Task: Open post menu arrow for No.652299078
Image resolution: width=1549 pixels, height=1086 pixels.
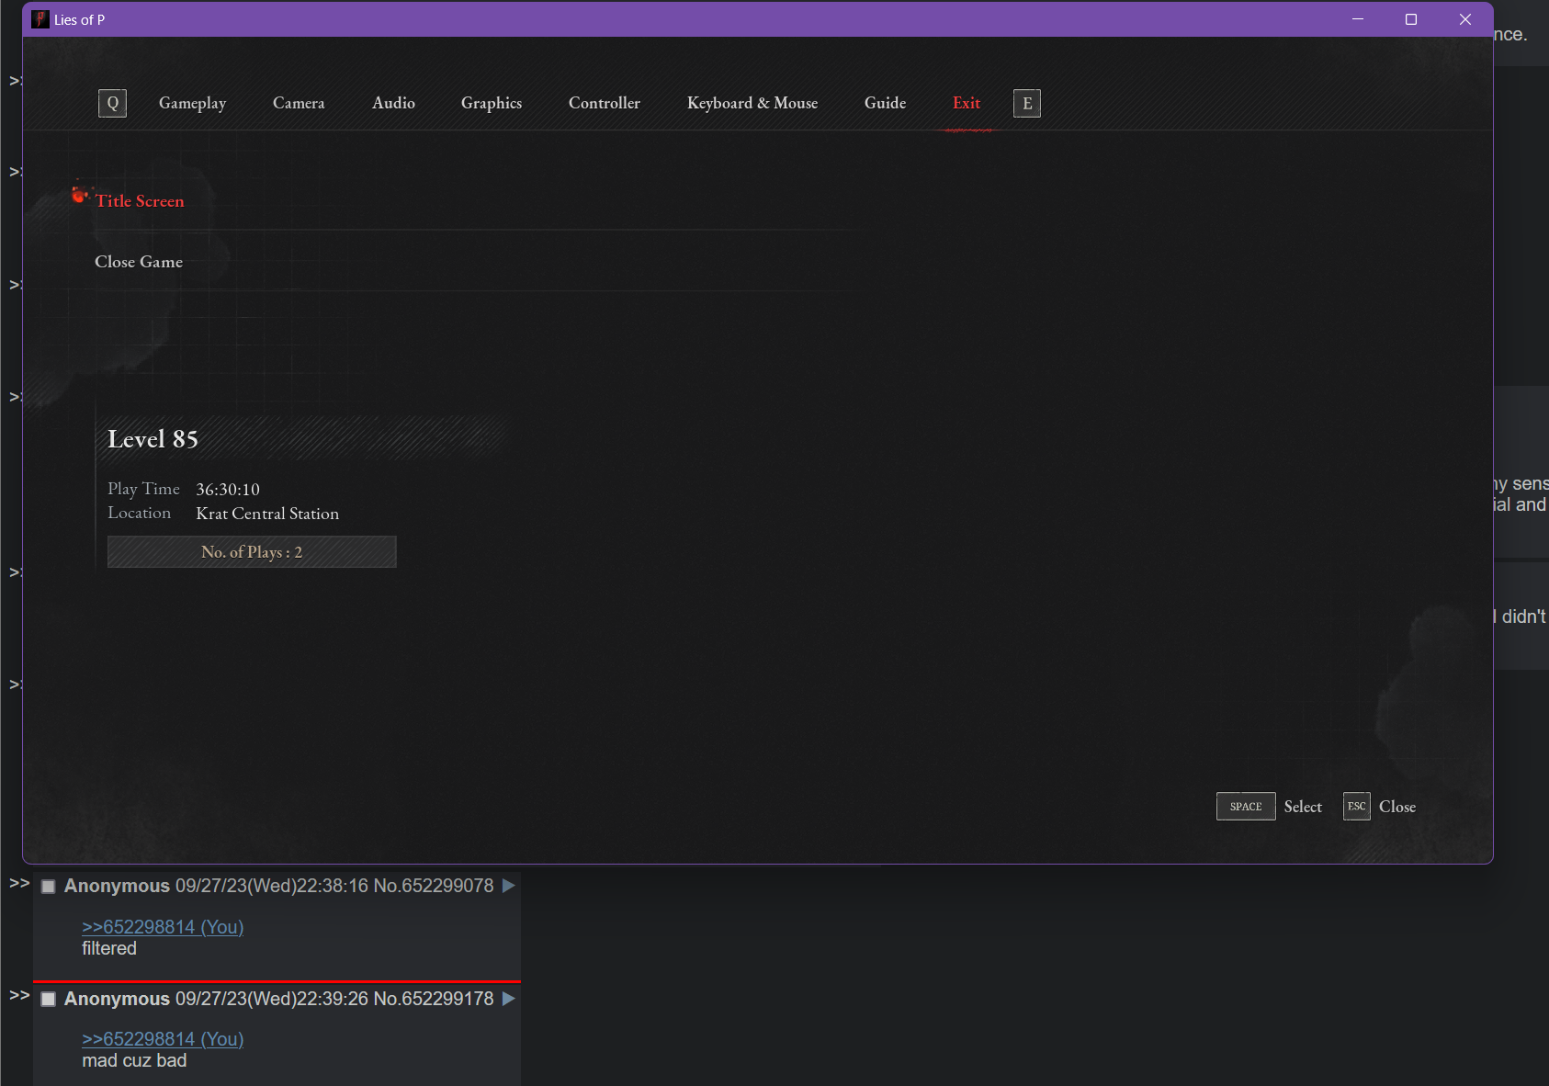Action: pos(508,886)
